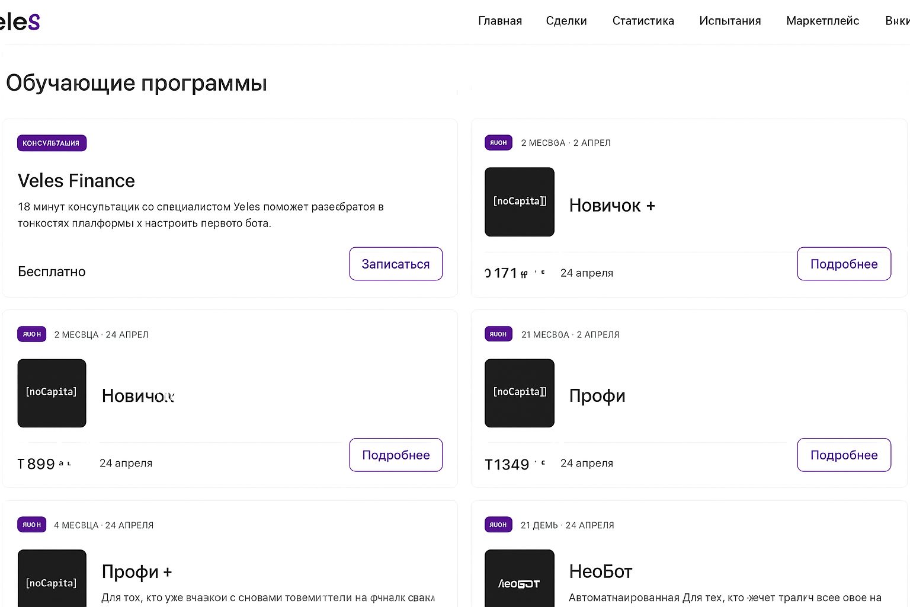Screen dimensions: 910x607
Task: Click the Veles logo in header
Action: coord(20,21)
